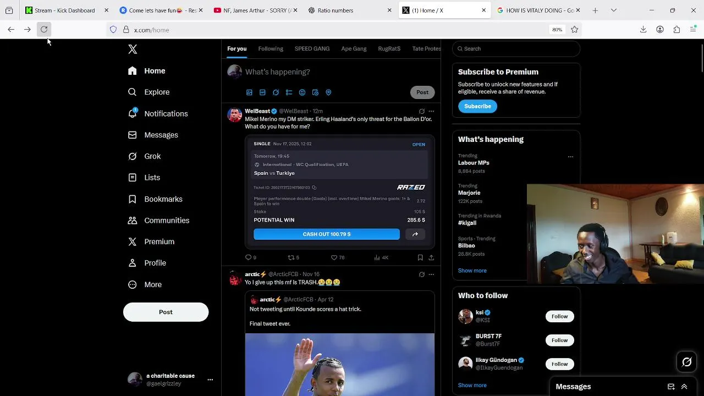704x396 pixels.
Task: Switch to the SPEED GANG tab
Action: [312, 49]
